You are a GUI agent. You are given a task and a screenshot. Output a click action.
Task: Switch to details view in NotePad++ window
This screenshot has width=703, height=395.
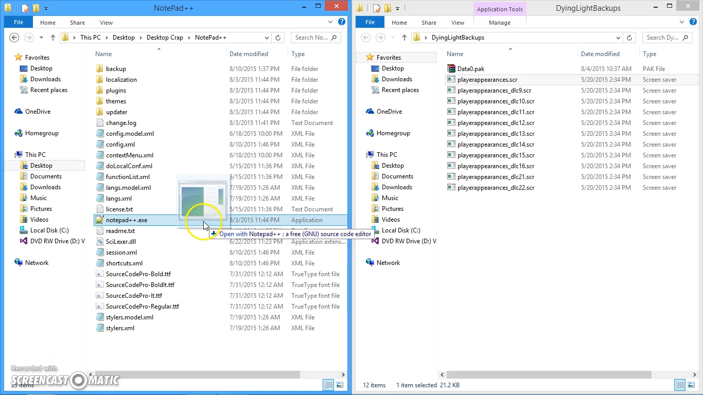[328, 385]
